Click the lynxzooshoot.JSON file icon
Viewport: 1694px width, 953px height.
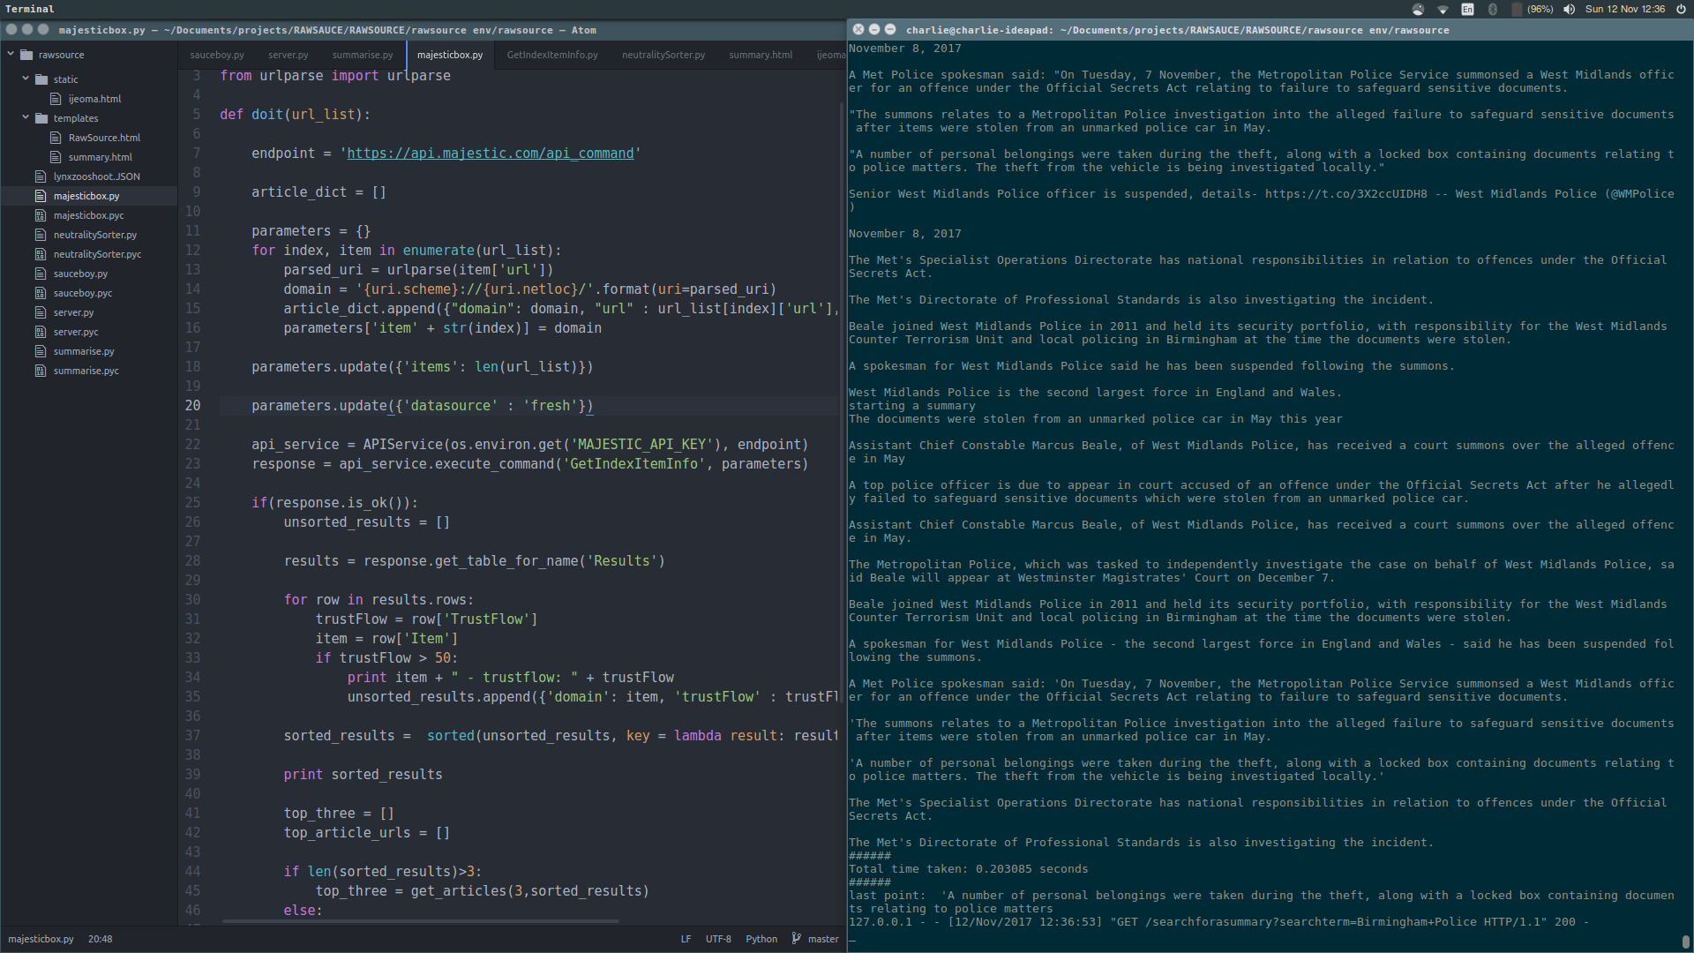(x=41, y=176)
